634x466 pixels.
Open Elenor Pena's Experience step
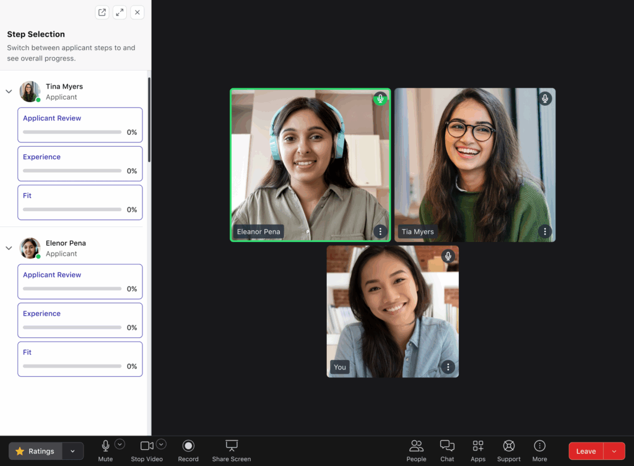pyautogui.click(x=80, y=321)
